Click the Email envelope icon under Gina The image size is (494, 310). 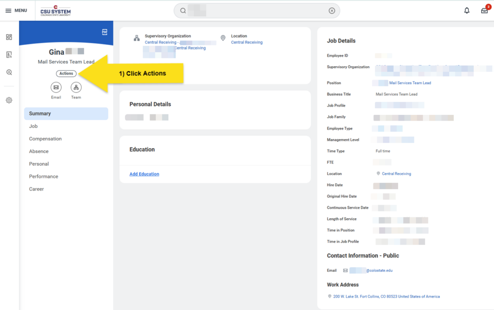[56, 87]
